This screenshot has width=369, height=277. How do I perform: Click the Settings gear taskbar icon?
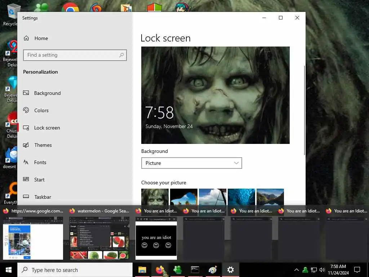tap(230, 270)
